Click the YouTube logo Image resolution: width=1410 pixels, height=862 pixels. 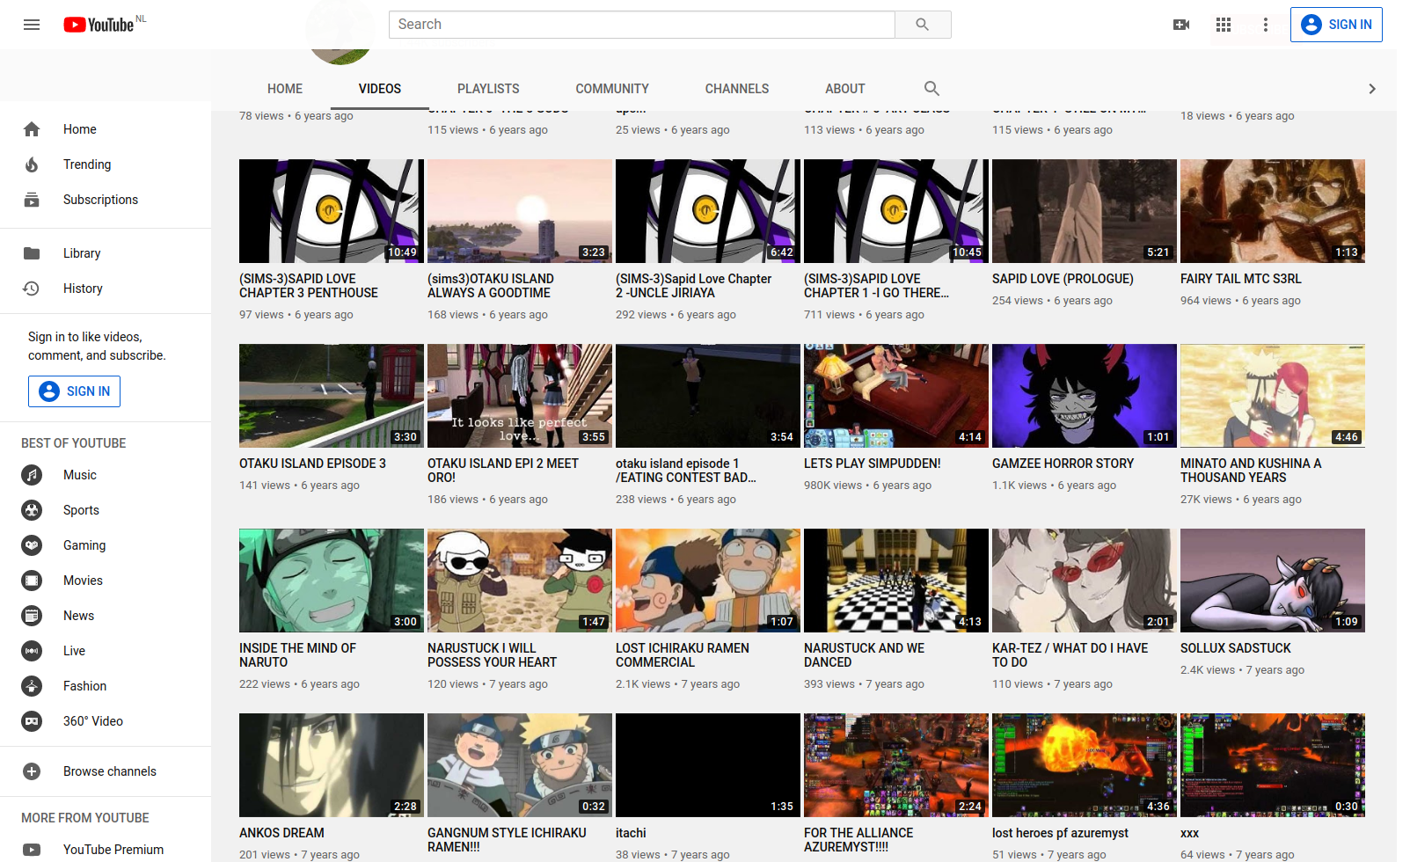pyautogui.click(x=99, y=25)
